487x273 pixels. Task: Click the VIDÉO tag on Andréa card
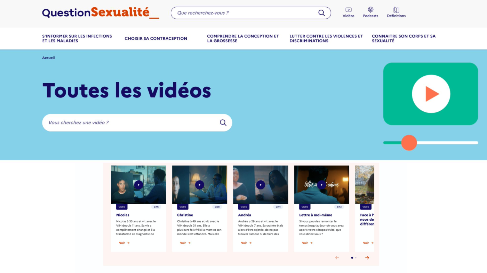pos(244,207)
